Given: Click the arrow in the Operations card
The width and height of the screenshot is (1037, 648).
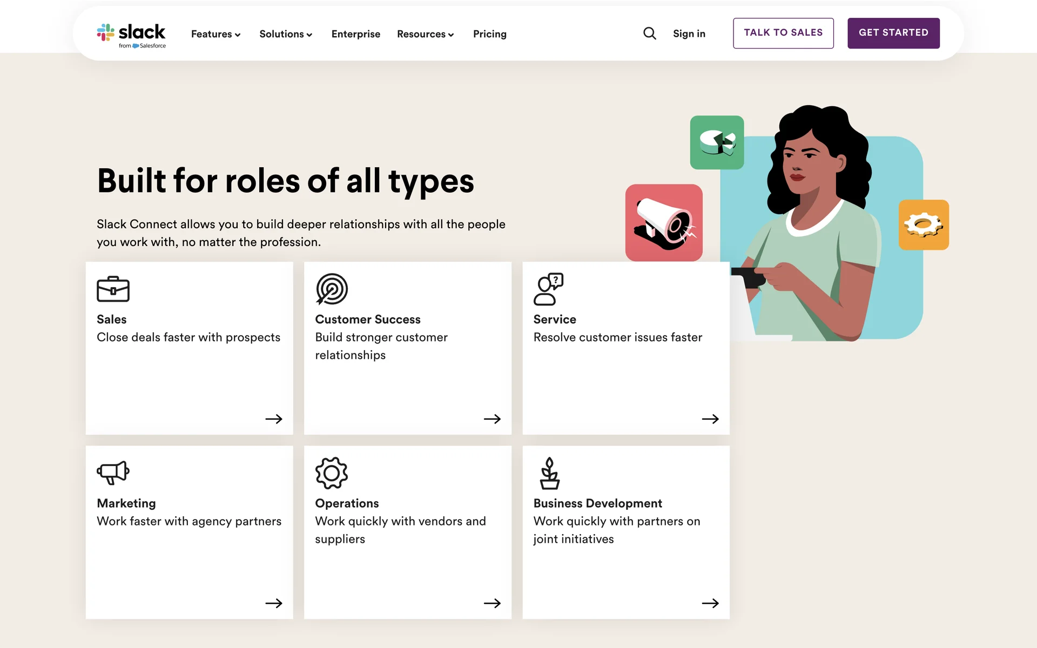Looking at the screenshot, I should (x=492, y=603).
